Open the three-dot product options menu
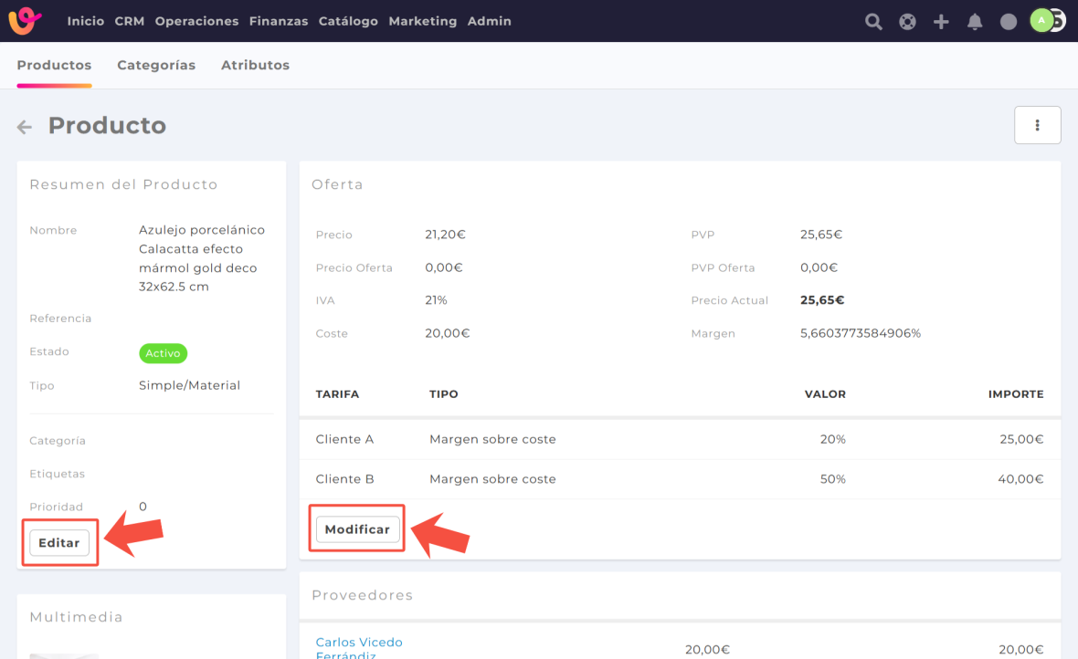1078x659 pixels. (x=1037, y=125)
